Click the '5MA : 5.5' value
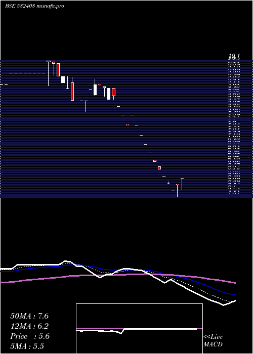The image size is (253, 354). tap(27, 346)
